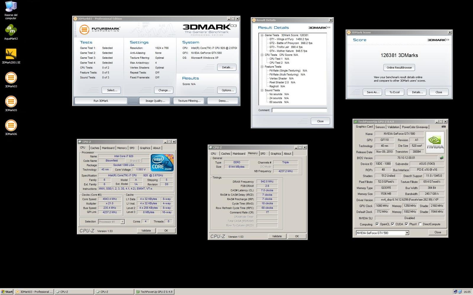The height and width of the screenshot is (295, 473).
Task: Toggle the DirectCompute checkbox in GPU-Z
Action: click(420, 224)
